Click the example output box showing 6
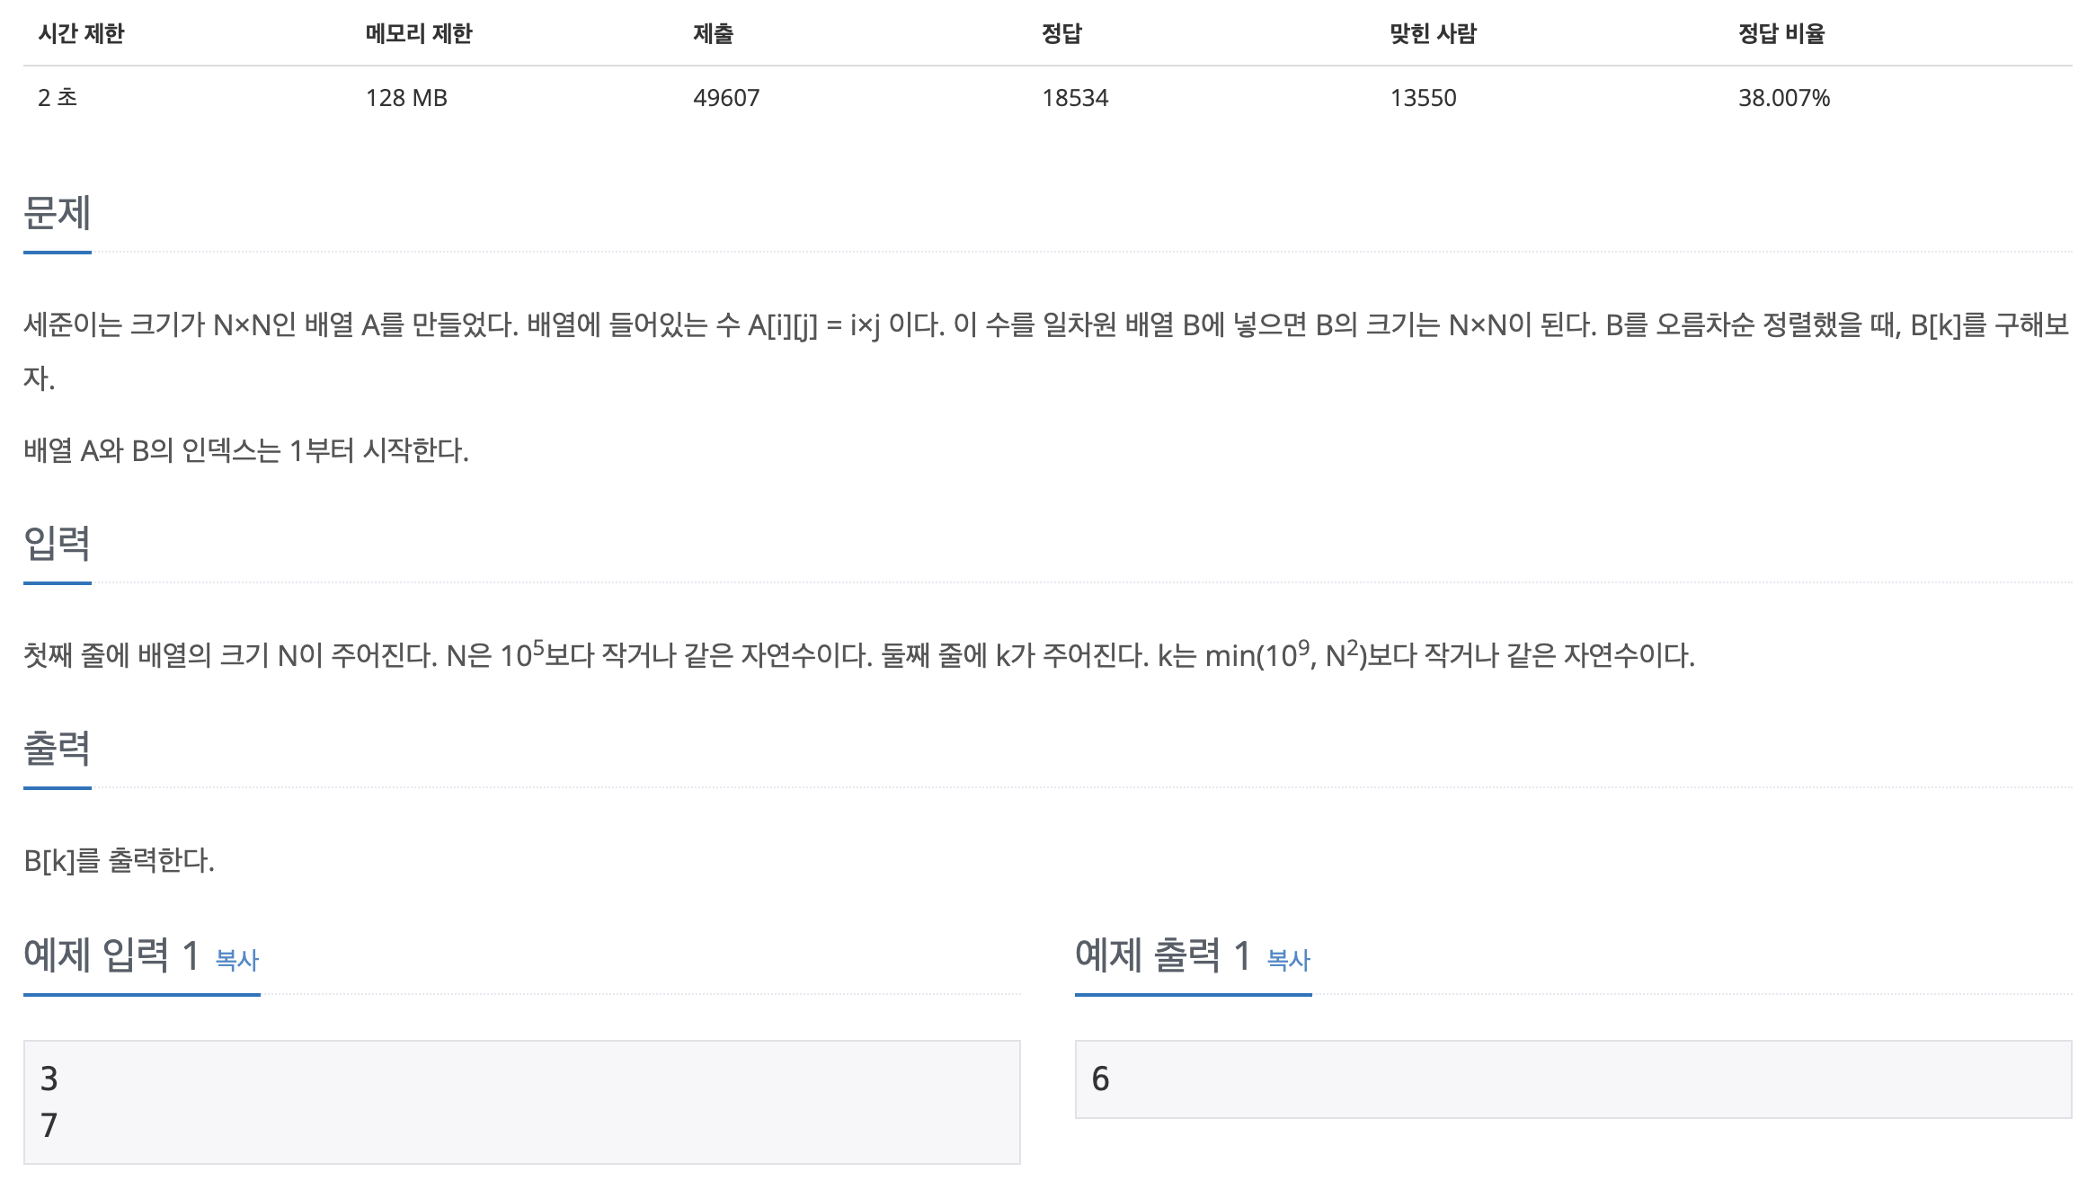Screen dimensions: 2087x1181 point(1573,1079)
